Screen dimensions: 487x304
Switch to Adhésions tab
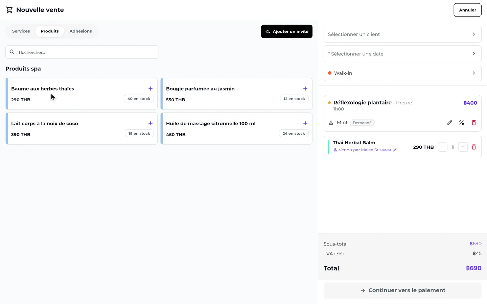(x=80, y=31)
